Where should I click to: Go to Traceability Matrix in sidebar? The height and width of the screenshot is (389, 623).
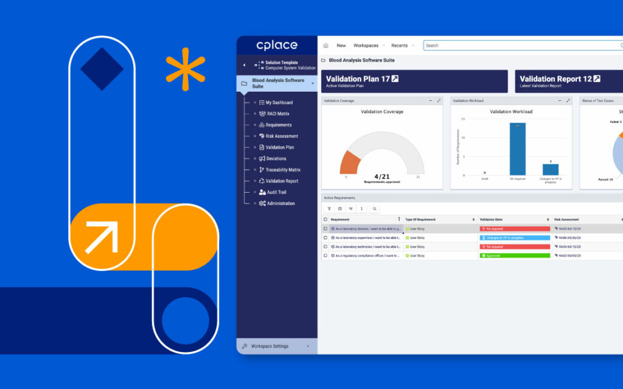click(x=283, y=170)
